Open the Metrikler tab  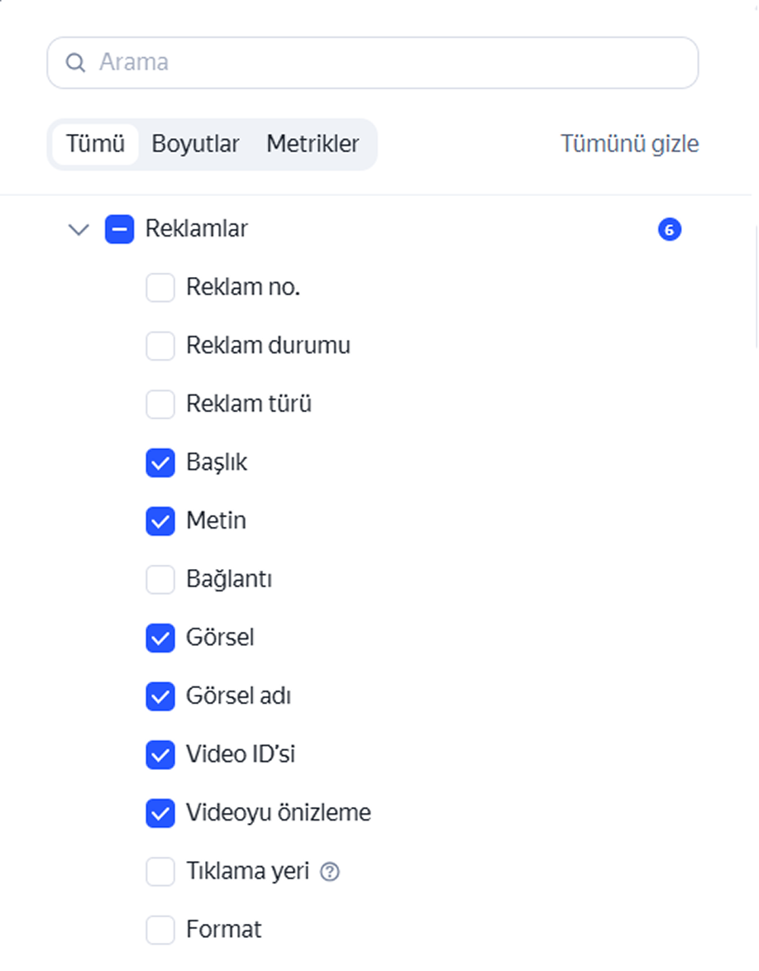click(313, 144)
